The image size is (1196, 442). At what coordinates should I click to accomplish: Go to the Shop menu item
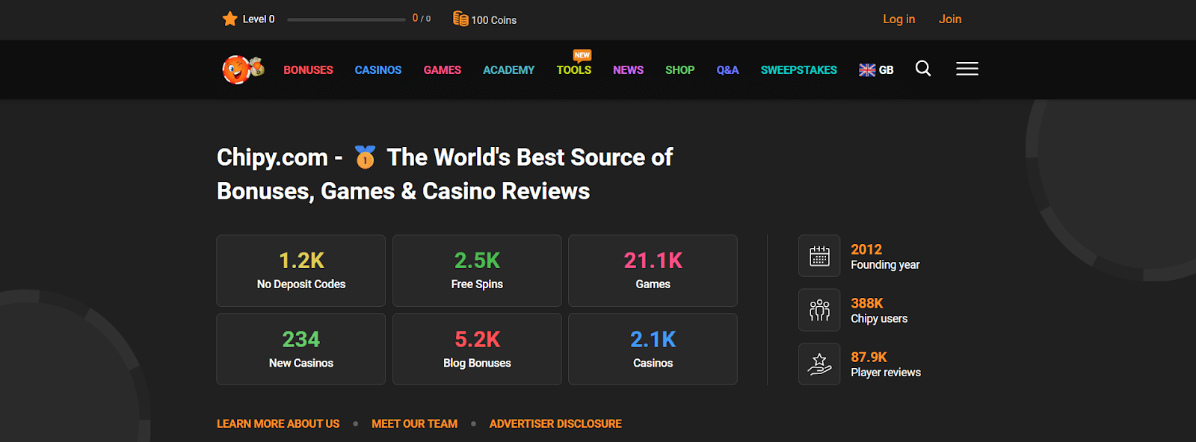(680, 70)
